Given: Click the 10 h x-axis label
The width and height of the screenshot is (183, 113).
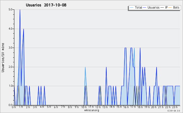Looking at the screenshot, I should tap(84, 107).
